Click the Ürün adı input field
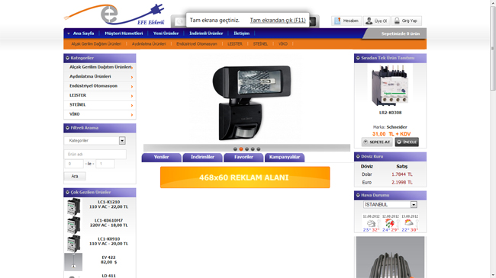 pyautogui.click(x=95, y=154)
